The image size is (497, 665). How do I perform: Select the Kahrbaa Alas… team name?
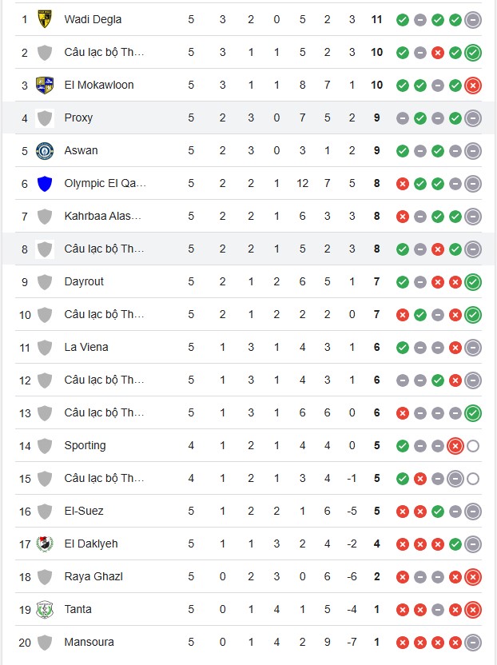pos(102,217)
